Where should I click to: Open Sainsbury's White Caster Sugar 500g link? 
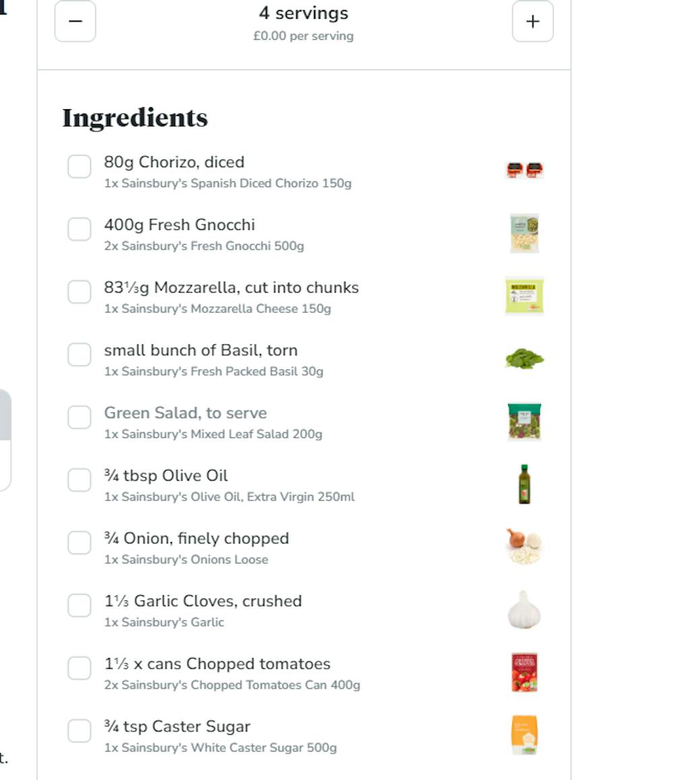[220, 748]
